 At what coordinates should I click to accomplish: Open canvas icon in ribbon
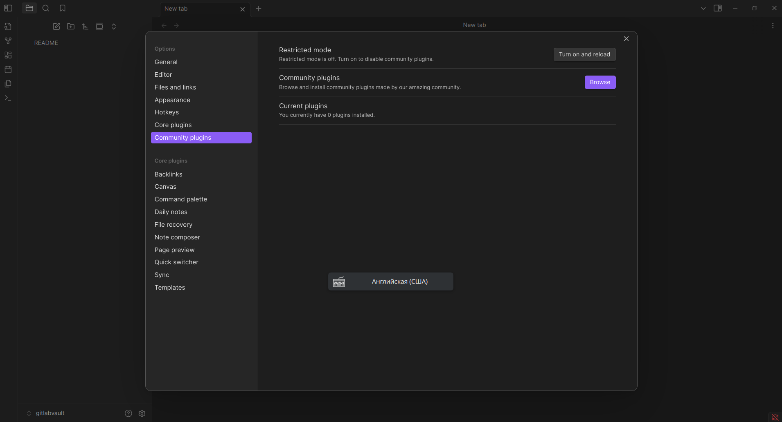pyautogui.click(x=8, y=55)
